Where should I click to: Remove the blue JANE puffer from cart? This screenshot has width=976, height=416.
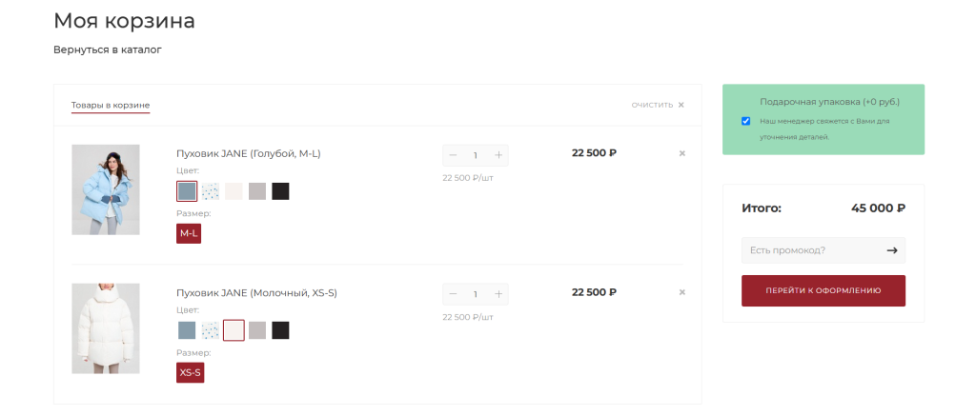pyautogui.click(x=681, y=153)
